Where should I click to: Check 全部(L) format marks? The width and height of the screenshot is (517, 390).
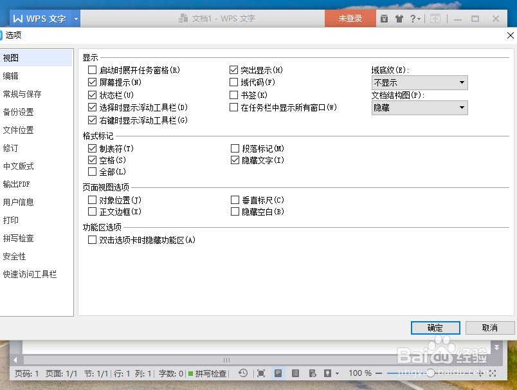tap(93, 172)
